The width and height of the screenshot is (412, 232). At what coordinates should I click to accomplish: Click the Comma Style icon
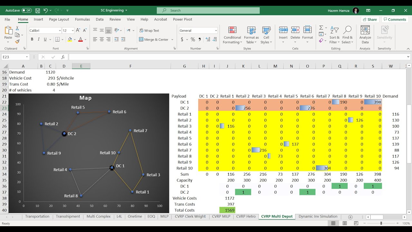[x=200, y=39]
